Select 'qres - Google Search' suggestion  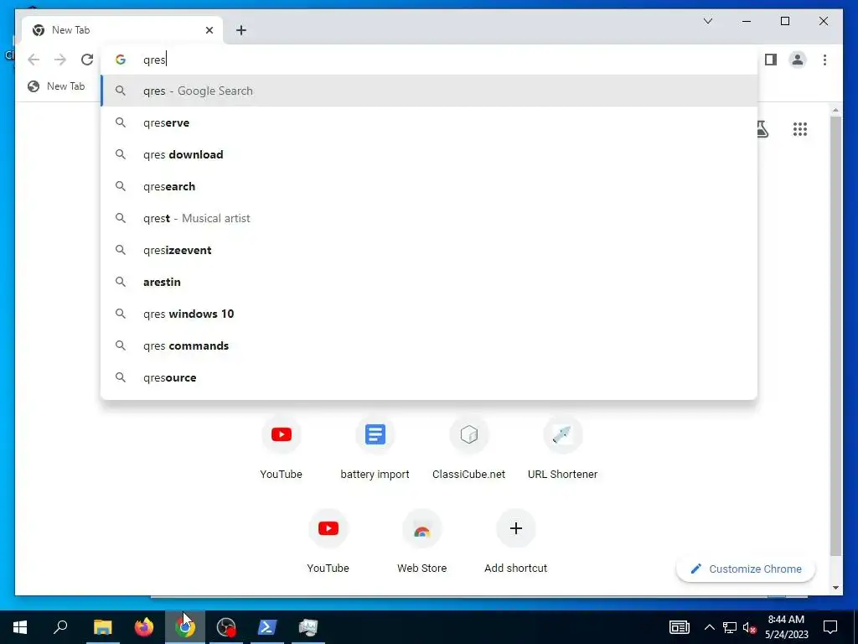430,91
